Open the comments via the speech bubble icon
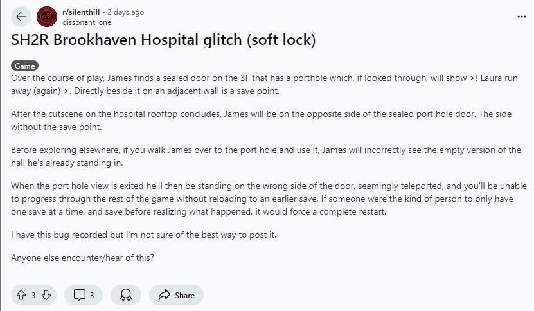 click(x=80, y=295)
